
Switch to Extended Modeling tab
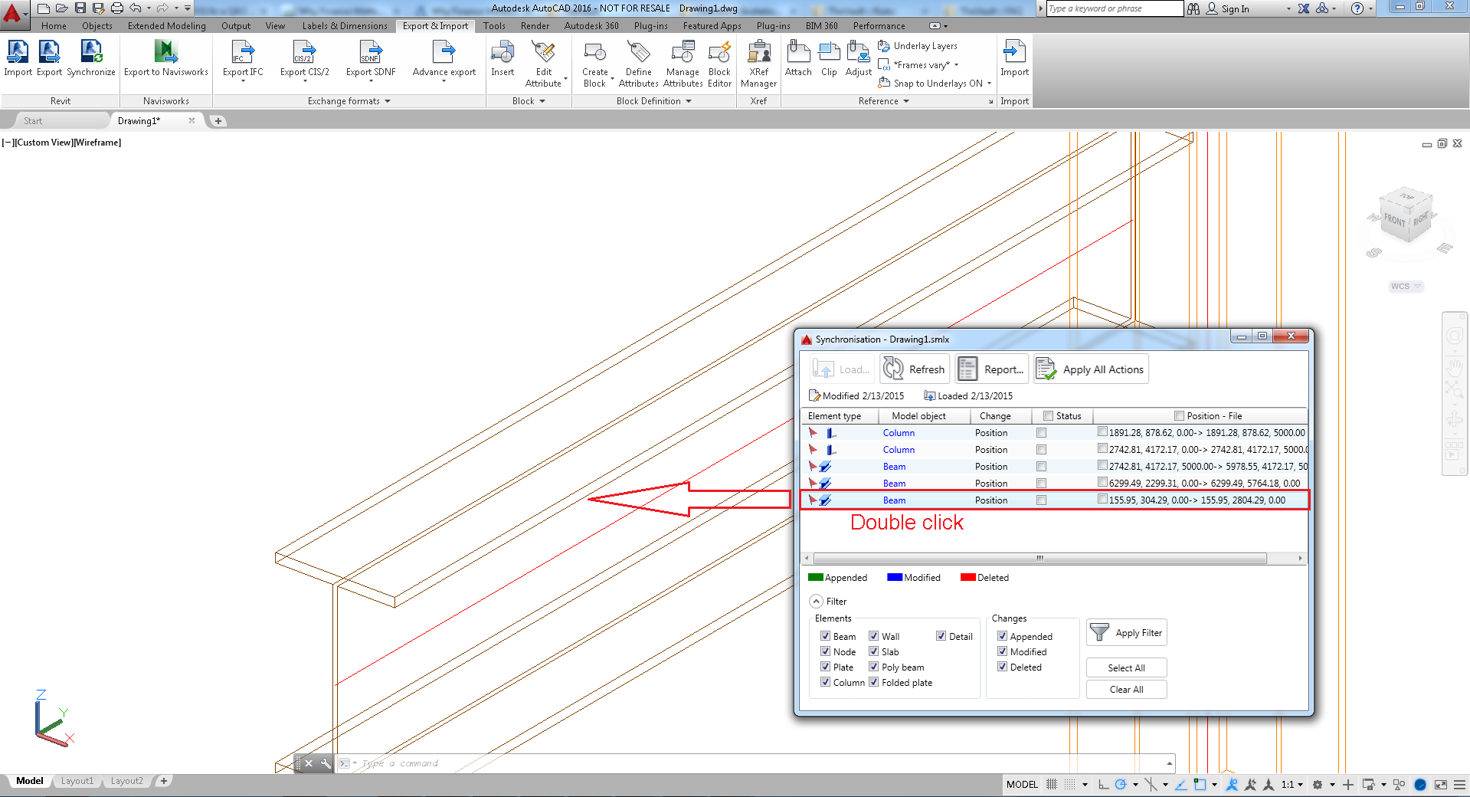(x=166, y=26)
